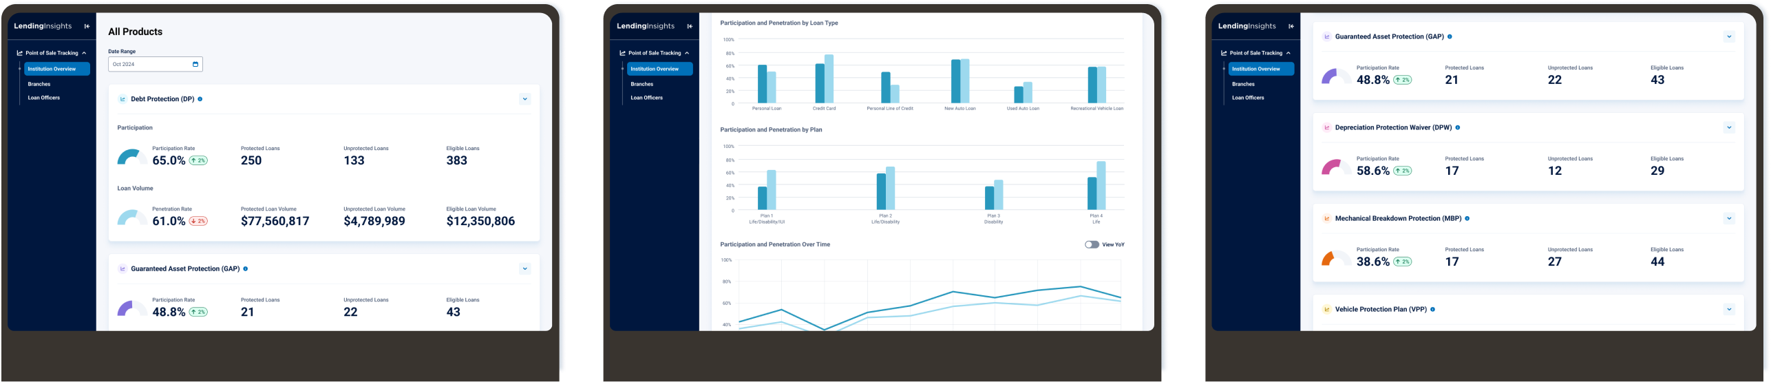The image size is (1771, 382).
Task: Click pink chart icon before Depreciation Protection Waiver
Action: click(1327, 128)
